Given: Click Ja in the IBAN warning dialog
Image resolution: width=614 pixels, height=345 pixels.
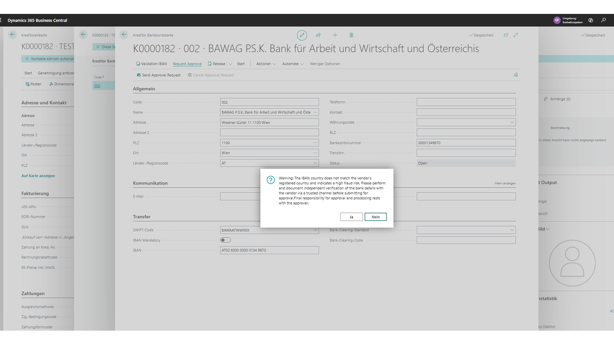Looking at the screenshot, I should (x=351, y=217).
